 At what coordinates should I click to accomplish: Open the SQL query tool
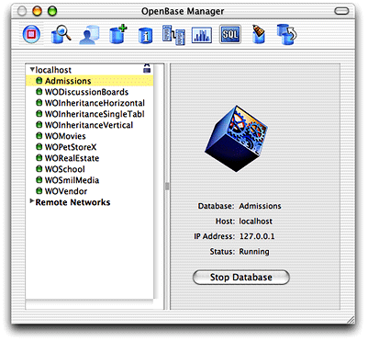[x=229, y=34]
